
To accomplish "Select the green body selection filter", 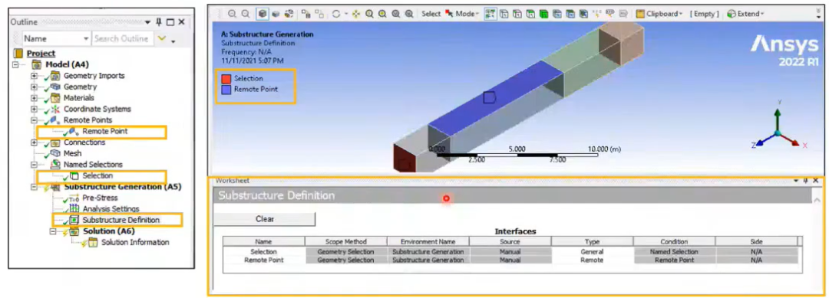I will [x=543, y=14].
